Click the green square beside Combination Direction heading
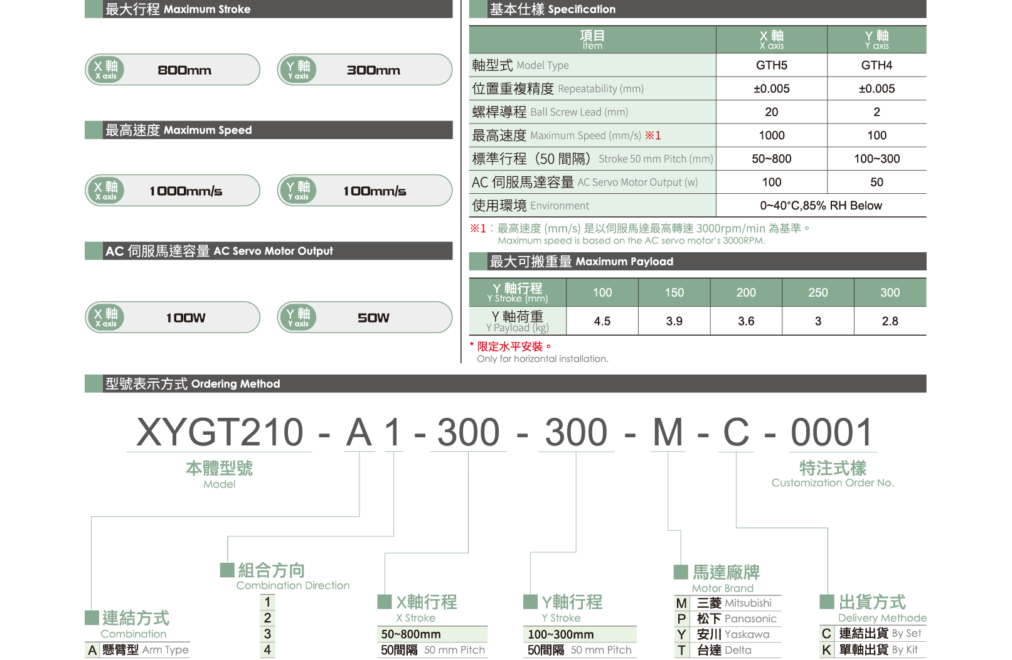This screenshot has width=1012, height=660. pos(226,570)
